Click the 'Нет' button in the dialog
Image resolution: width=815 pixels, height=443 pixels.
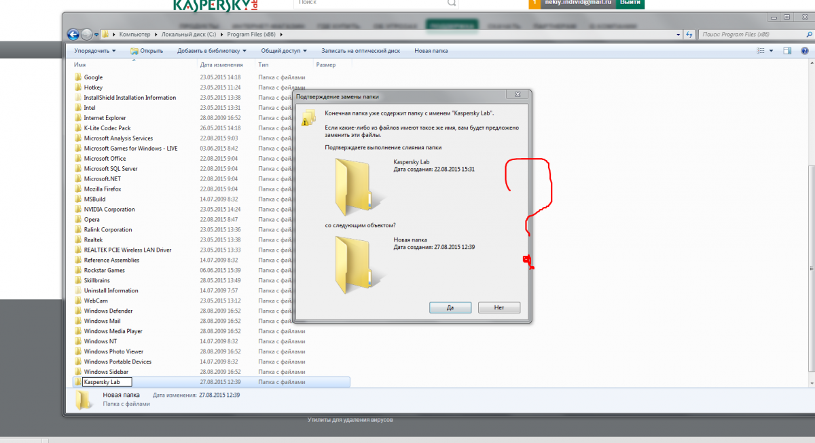pos(499,307)
